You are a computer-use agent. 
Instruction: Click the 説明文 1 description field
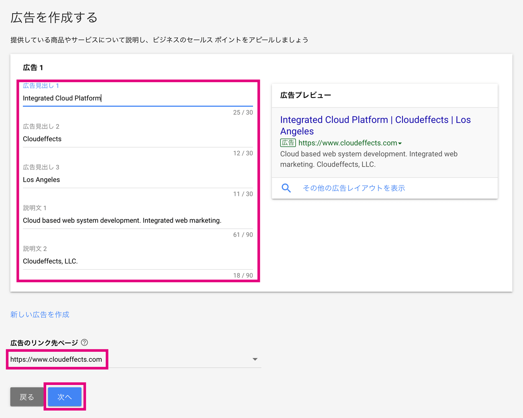pyautogui.click(x=138, y=220)
